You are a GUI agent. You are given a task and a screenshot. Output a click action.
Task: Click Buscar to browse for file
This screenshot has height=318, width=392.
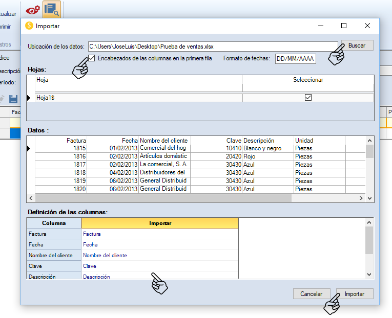pos(357,46)
